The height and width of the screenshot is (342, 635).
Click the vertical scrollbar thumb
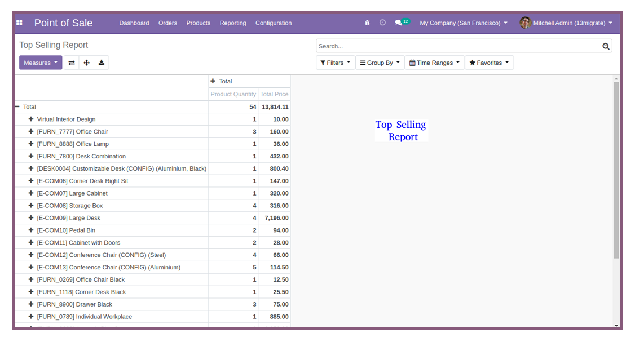point(616,170)
